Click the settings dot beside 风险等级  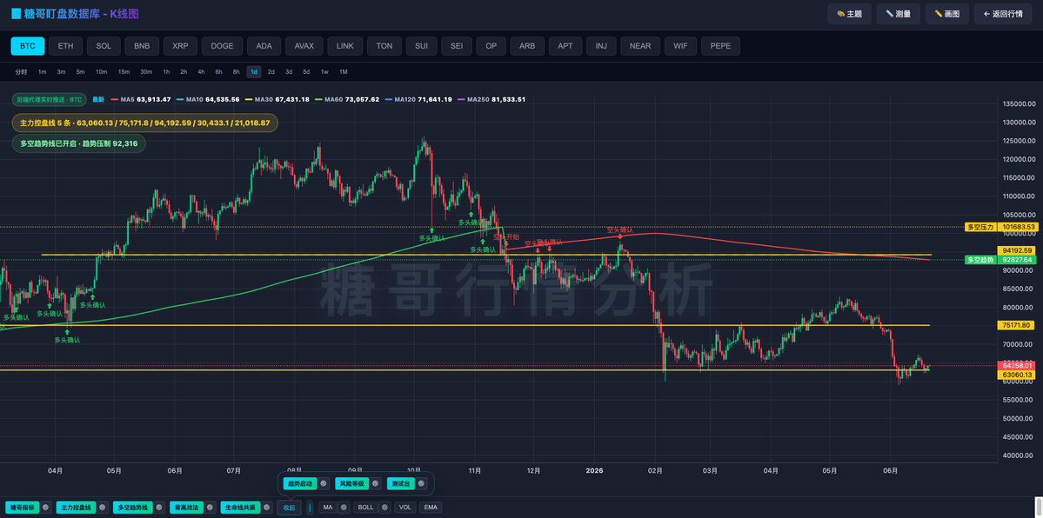pyautogui.click(x=376, y=483)
